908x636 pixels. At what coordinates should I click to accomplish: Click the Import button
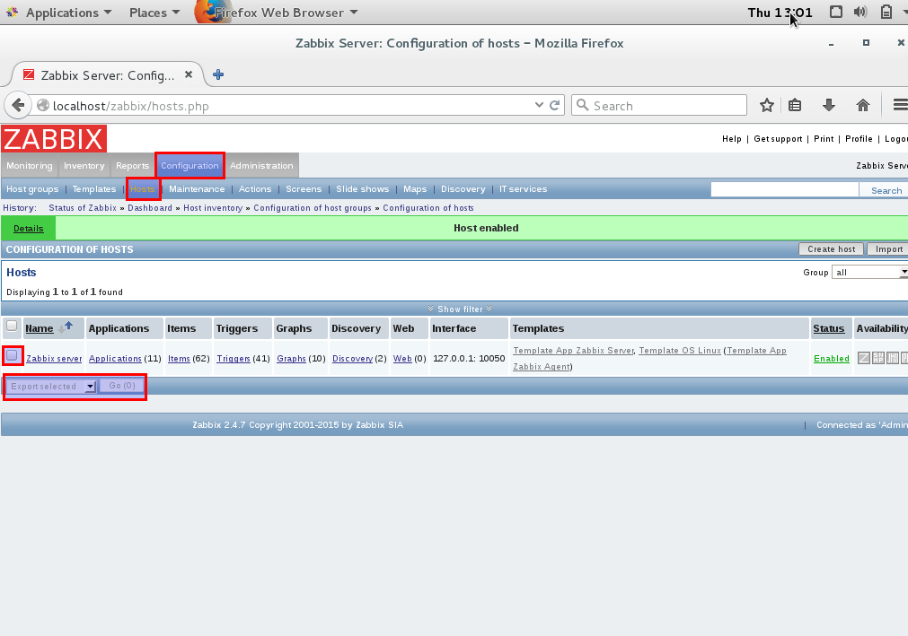click(x=889, y=249)
